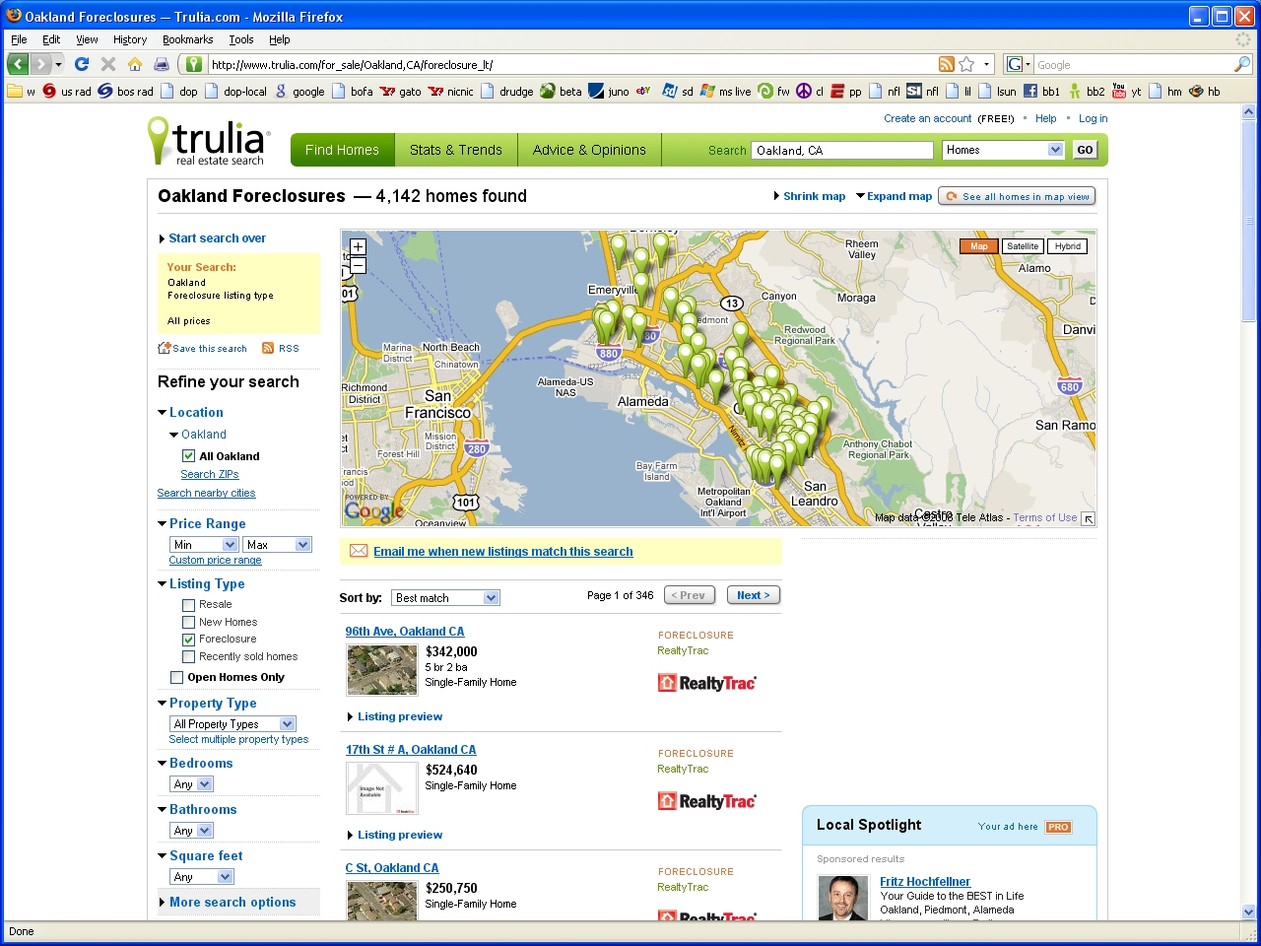The width and height of the screenshot is (1261, 946).
Task: Click the orange RSS icon beside Save this search
Action: [268, 348]
